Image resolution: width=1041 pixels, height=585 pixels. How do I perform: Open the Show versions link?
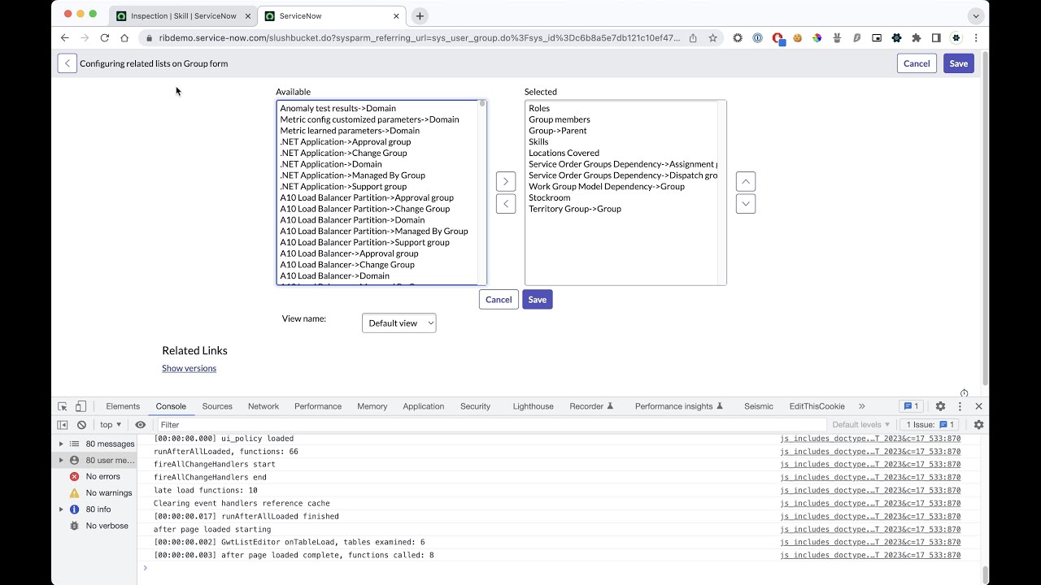click(x=189, y=368)
